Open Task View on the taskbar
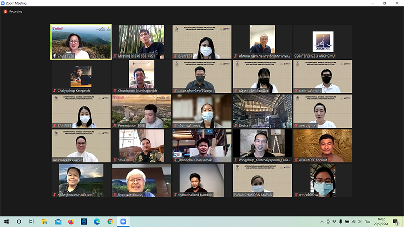This screenshot has width=404, height=227. tap(31, 221)
